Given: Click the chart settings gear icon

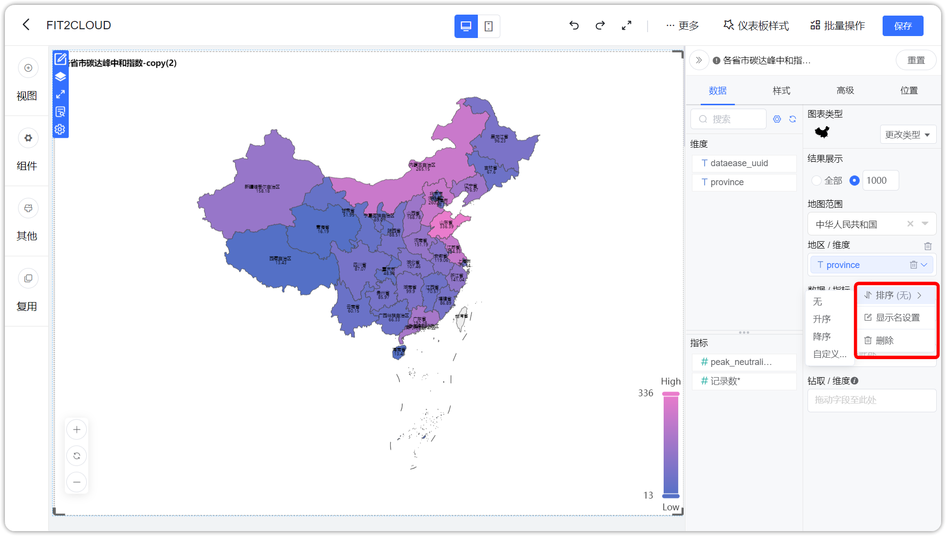Looking at the screenshot, I should [x=60, y=129].
